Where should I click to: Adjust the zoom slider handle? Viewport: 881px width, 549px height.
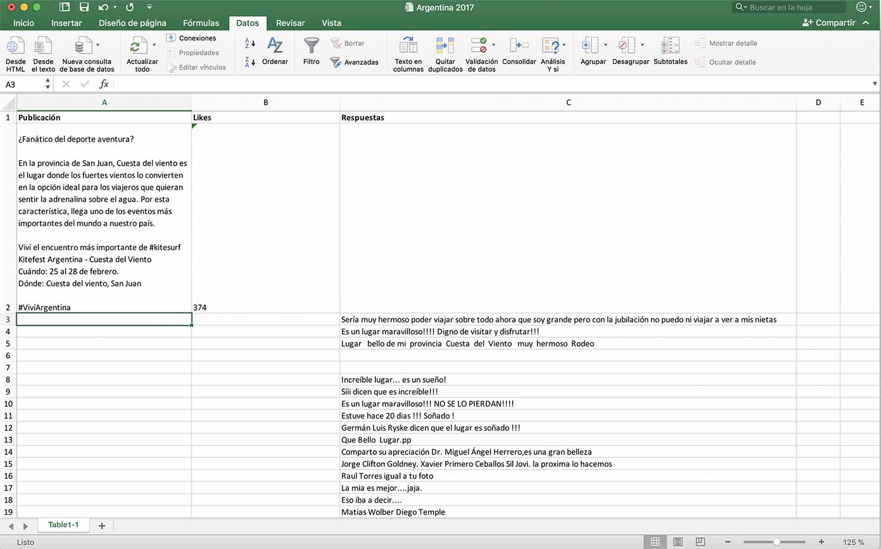pos(776,542)
